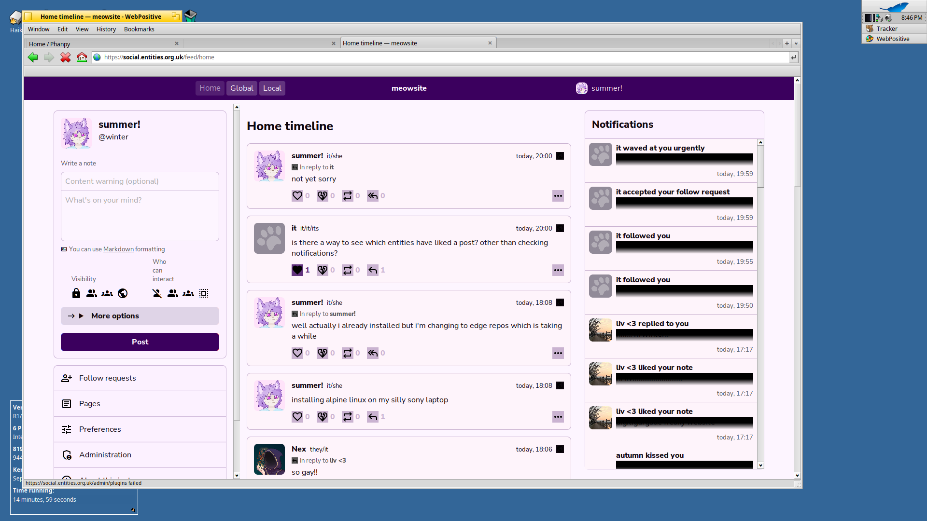The image size is (927, 521).
Task: Open 'liv <3 replied to you' notification
Action: click(x=671, y=336)
